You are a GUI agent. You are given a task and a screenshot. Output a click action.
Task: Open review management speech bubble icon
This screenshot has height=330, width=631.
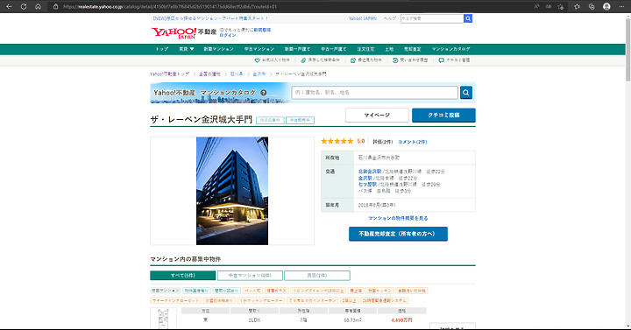point(442,60)
